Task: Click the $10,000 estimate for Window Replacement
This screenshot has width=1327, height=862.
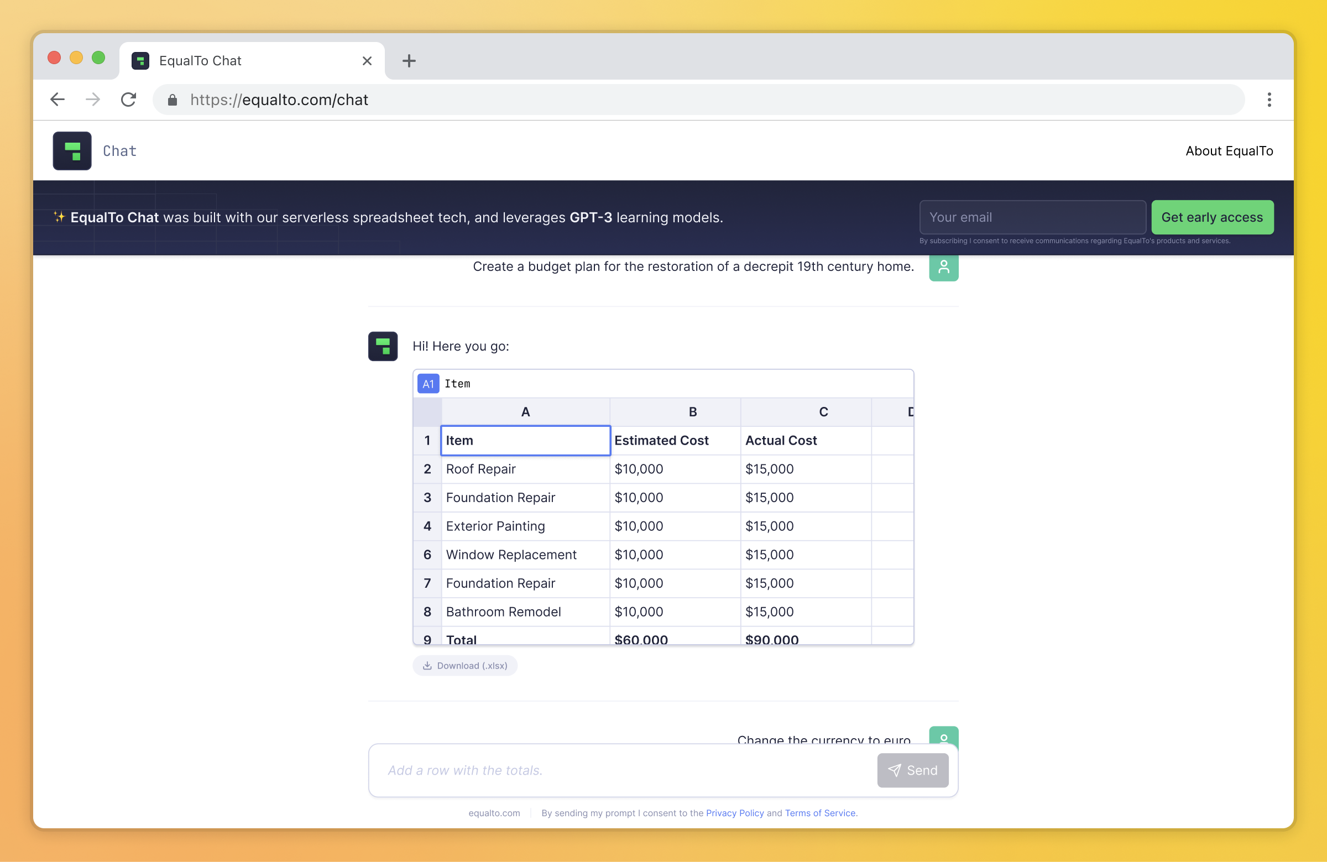Action: 675,555
